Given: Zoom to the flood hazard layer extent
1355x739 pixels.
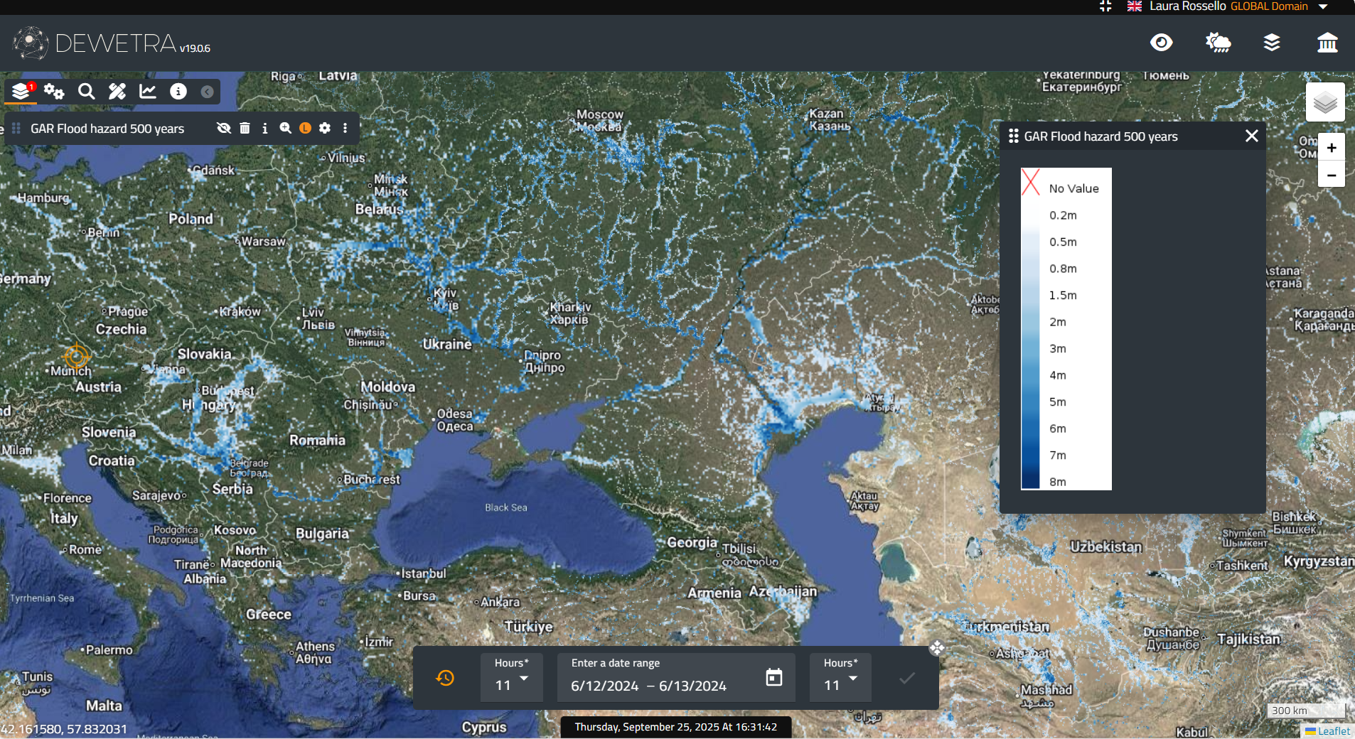Looking at the screenshot, I should pos(285,128).
